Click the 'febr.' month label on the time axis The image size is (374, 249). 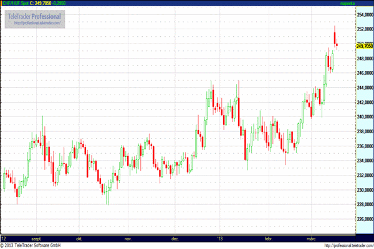pyautogui.click(x=269, y=238)
